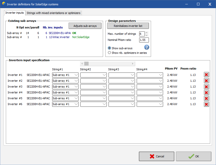Click right arrow of string columns scrollbar
This screenshot has width=216, height=165.
click(x=132, y=63)
